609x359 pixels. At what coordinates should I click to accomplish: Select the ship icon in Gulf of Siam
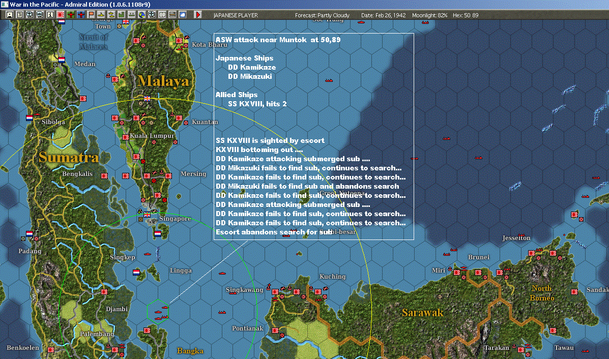329,80
